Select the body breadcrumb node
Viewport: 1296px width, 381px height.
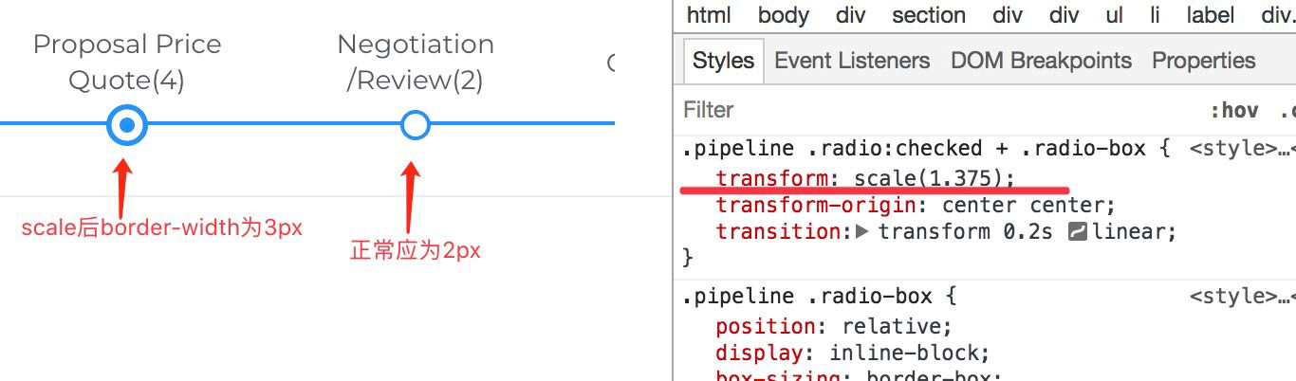784,15
